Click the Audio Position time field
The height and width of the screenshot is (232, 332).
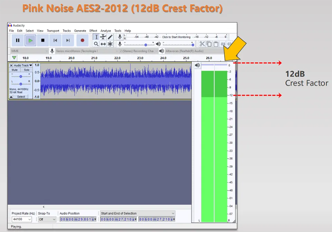point(78,219)
